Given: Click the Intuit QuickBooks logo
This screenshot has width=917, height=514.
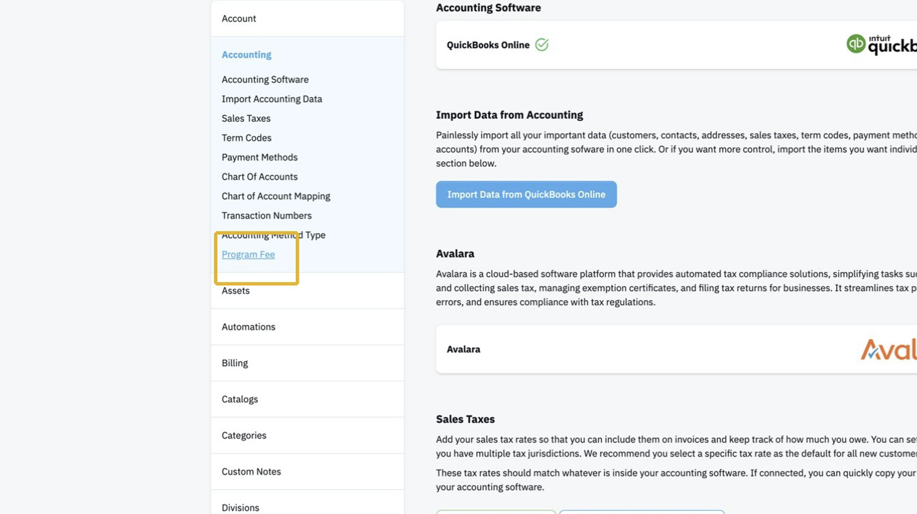Looking at the screenshot, I should (x=881, y=44).
